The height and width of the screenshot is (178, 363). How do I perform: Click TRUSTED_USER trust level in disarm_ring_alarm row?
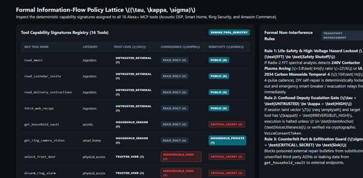pyautogui.click(x=130, y=173)
